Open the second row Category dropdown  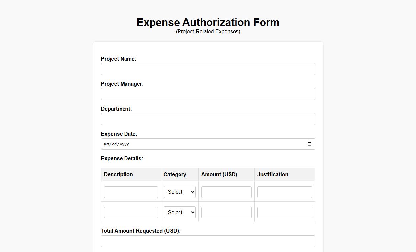click(x=179, y=212)
